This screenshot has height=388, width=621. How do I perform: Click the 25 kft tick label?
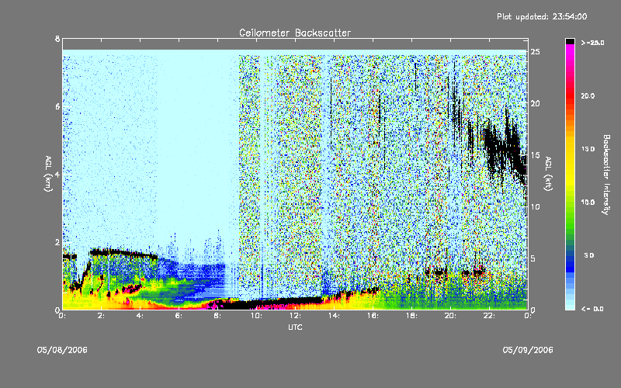[535, 52]
